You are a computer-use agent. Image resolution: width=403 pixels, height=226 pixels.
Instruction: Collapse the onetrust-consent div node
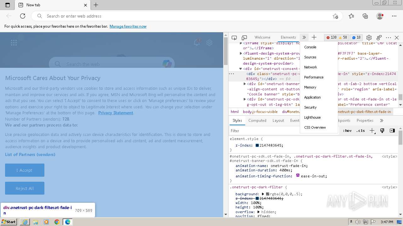click(x=241, y=69)
